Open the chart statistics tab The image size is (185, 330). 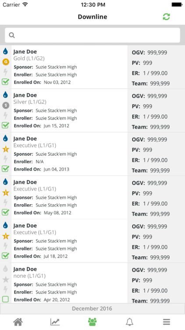click(55, 322)
